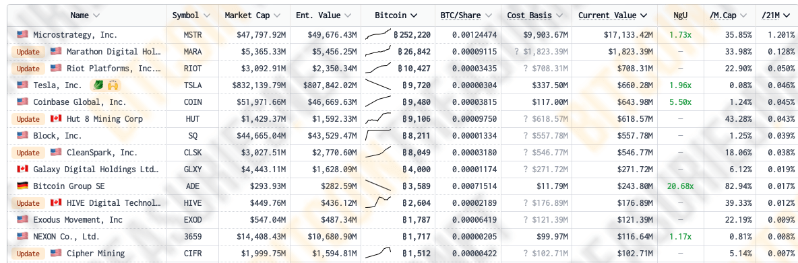Open the Bitcoin Group SE sparkline

(x=378, y=186)
